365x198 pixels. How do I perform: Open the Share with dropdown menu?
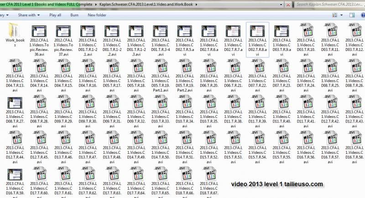pos(29,15)
